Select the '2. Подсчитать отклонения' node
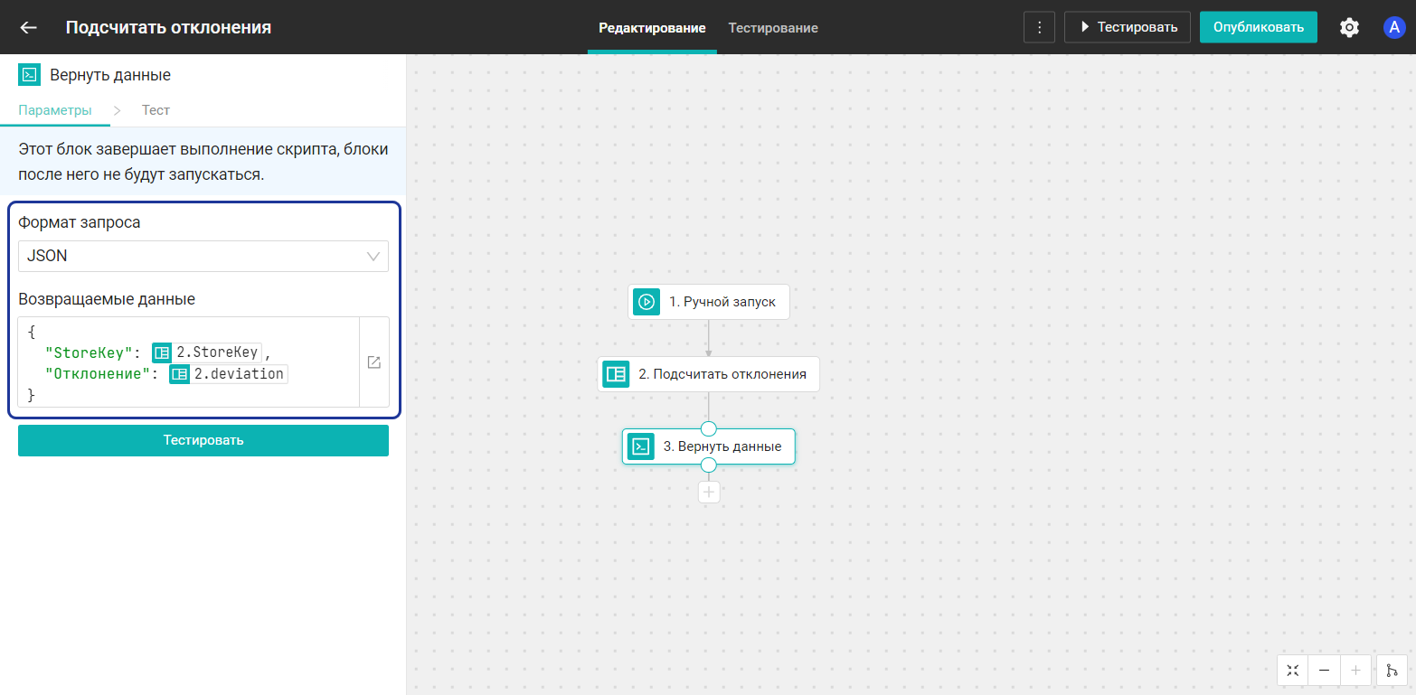1416x695 pixels. 709,373
